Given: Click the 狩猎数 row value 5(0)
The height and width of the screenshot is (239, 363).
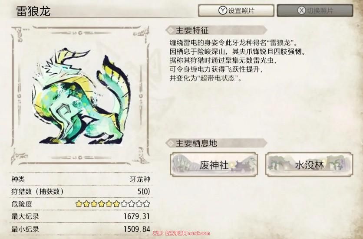Looking at the screenshot, I should (x=144, y=192).
